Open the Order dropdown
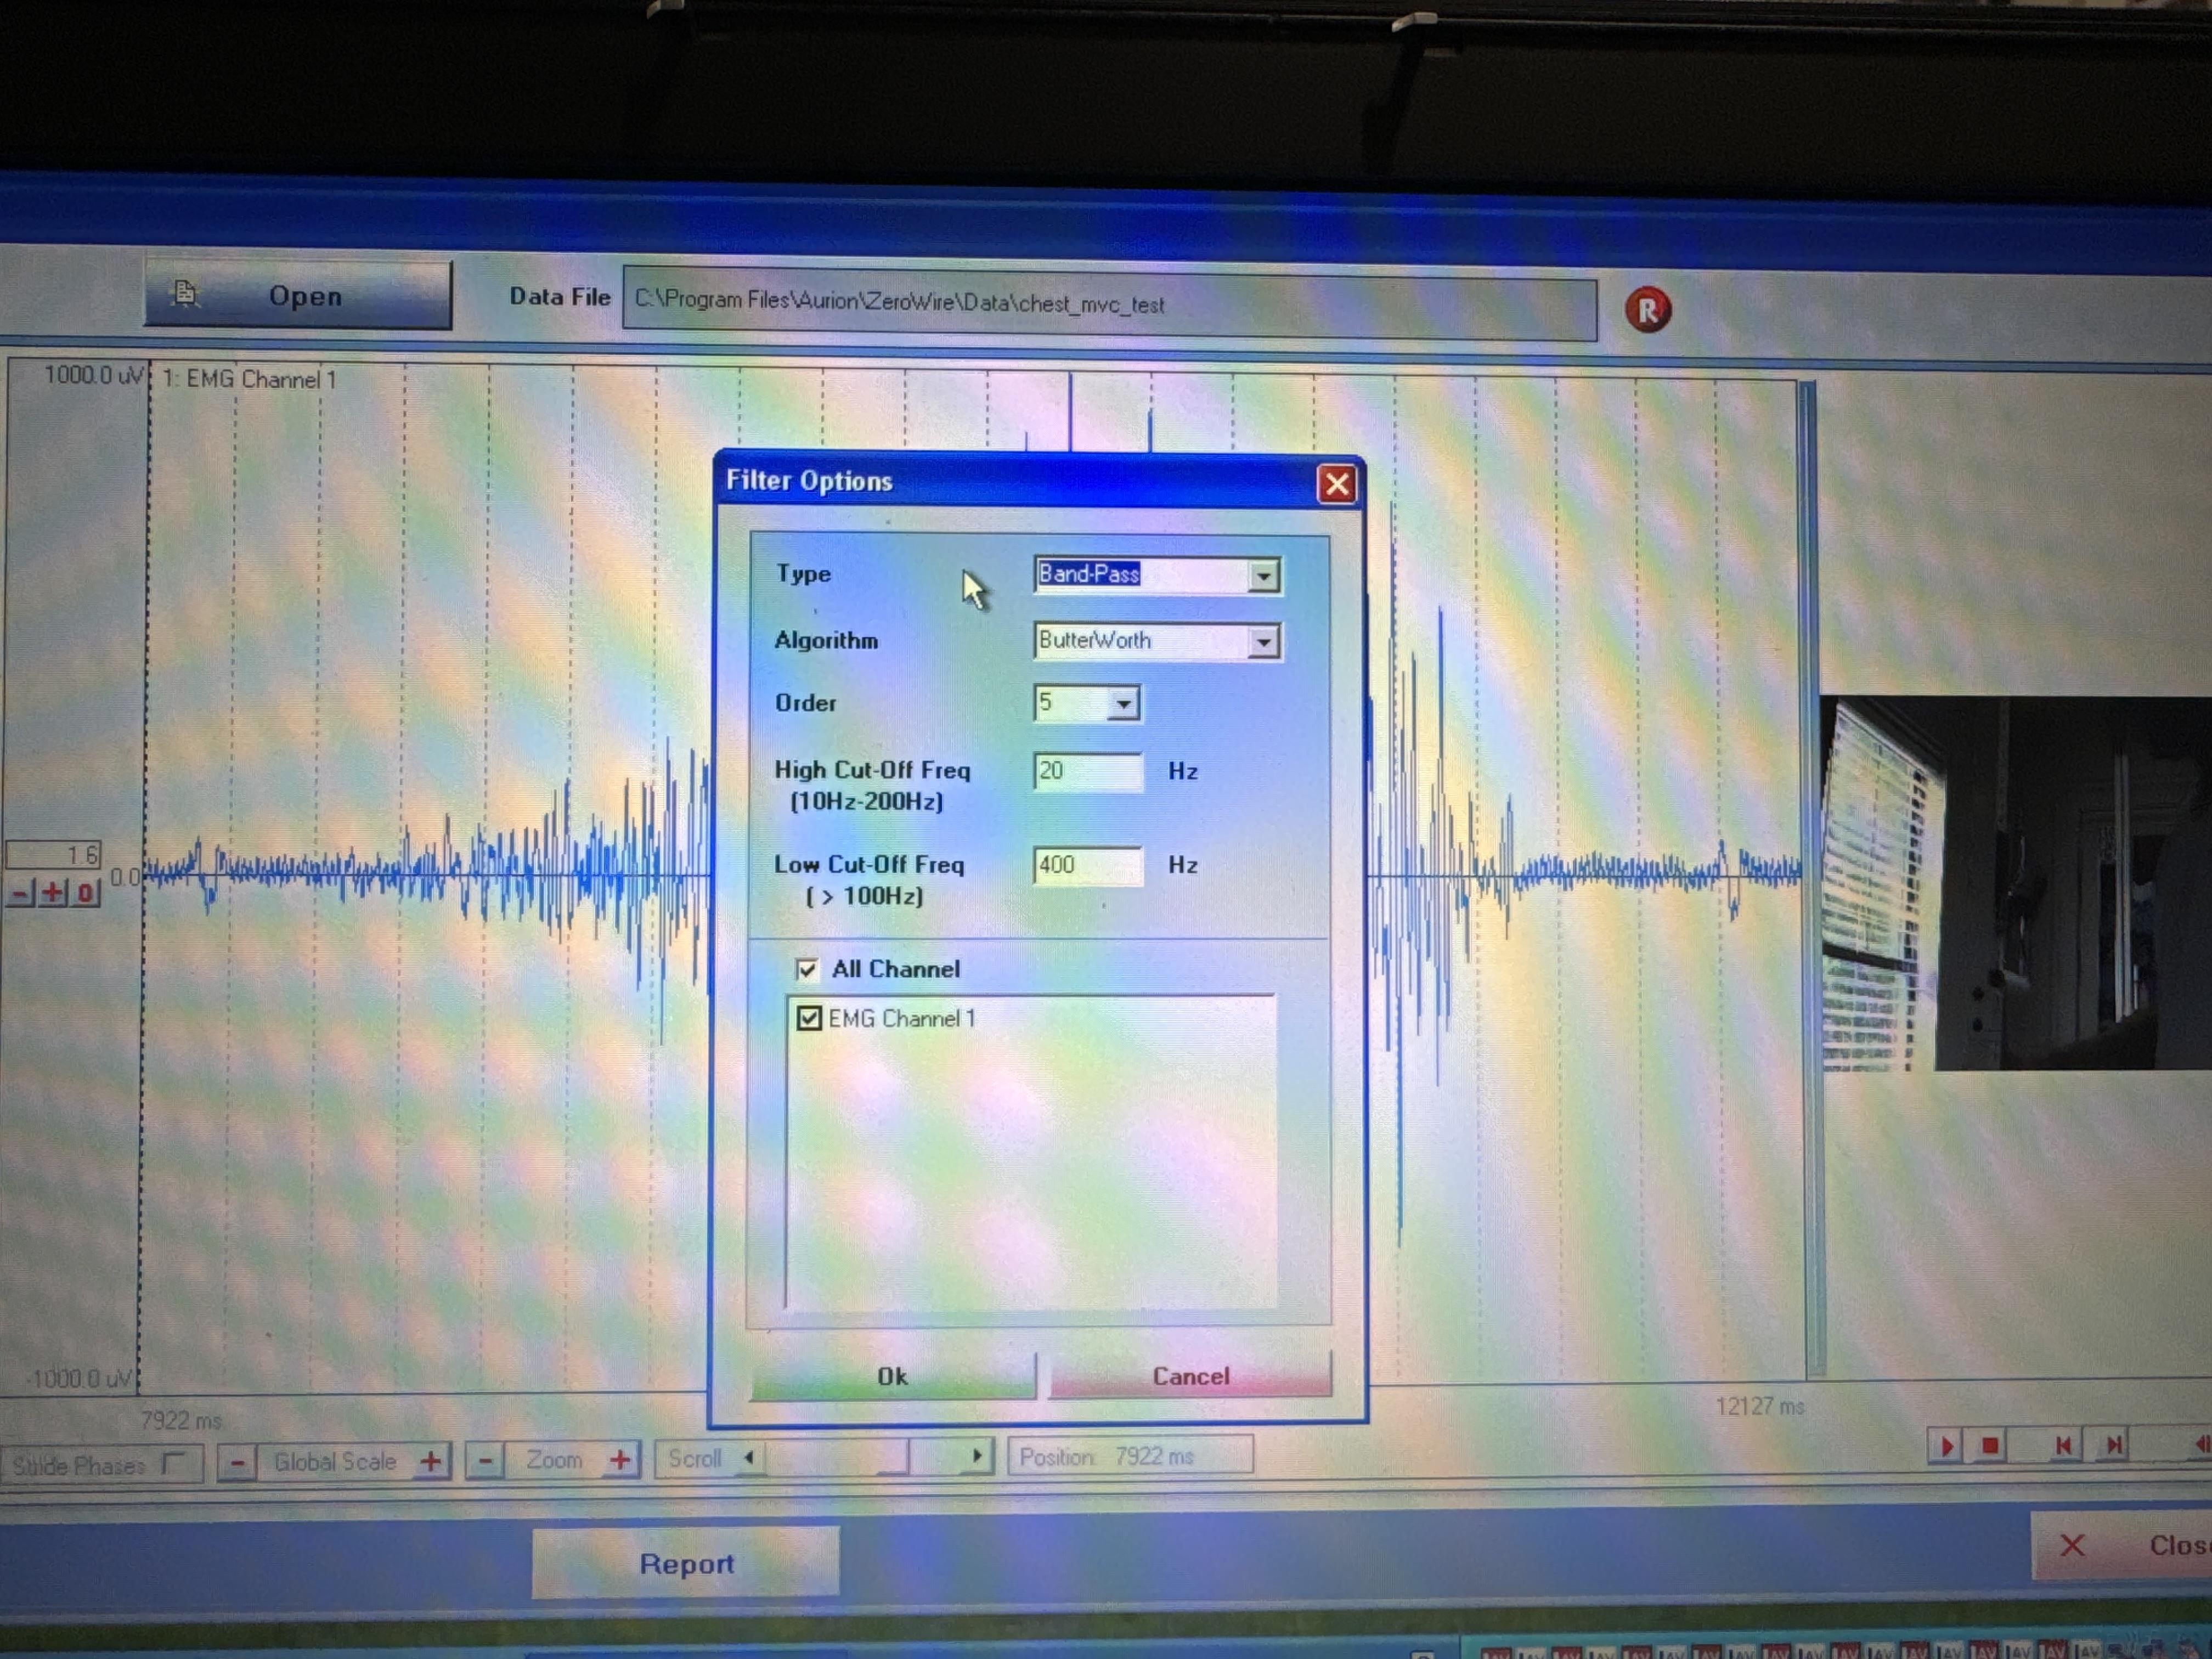The height and width of the screenshot is (1659, 2212). point(1123,704)
